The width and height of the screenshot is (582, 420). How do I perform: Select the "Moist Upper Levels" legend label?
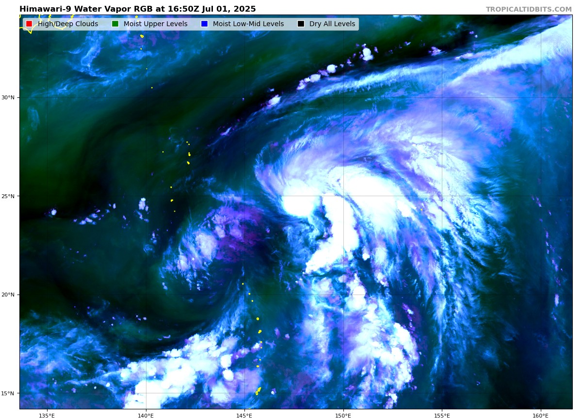[x=155, y=24]
